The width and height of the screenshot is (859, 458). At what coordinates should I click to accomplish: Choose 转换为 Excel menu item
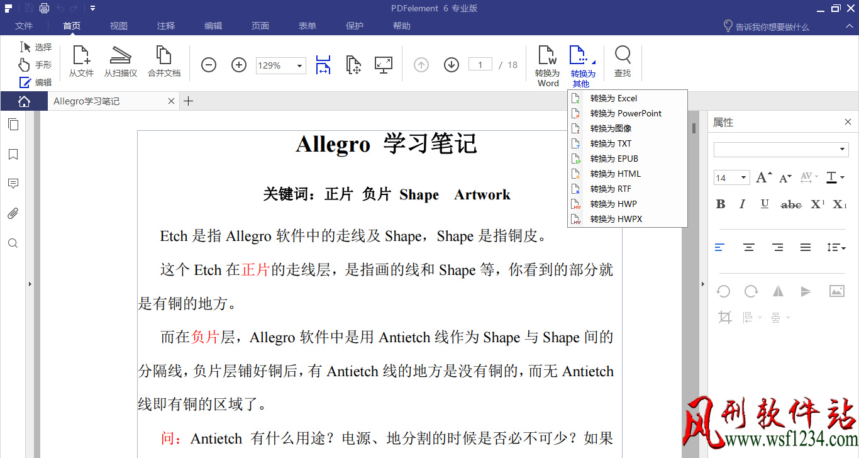click(627, 98)
